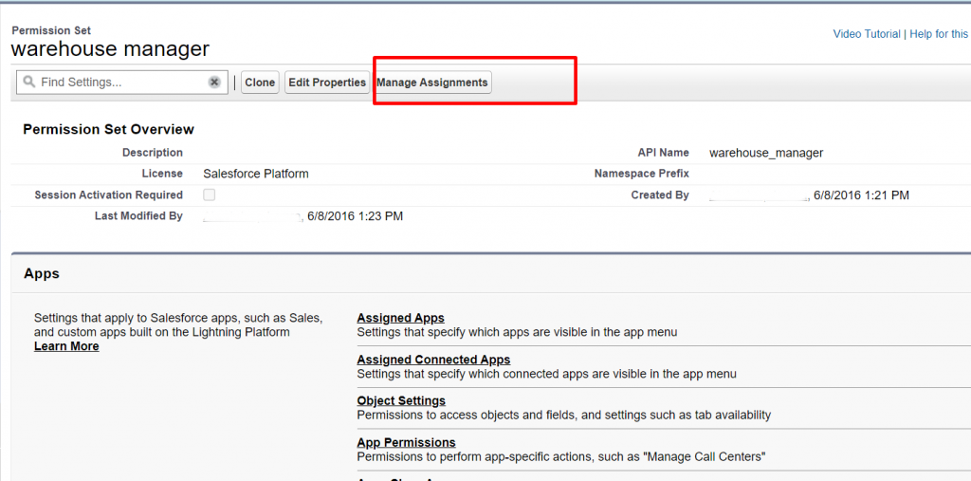This screenshot has height=481, width=971.
Task: Click the Clone button
Action: (260, 83)
